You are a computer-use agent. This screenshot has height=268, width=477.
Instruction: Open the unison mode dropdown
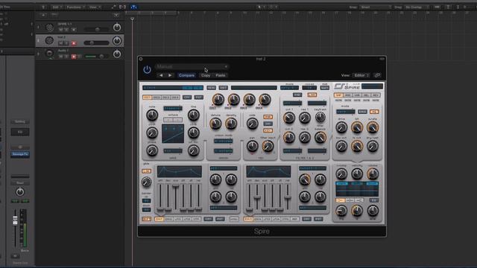(224, 141)
